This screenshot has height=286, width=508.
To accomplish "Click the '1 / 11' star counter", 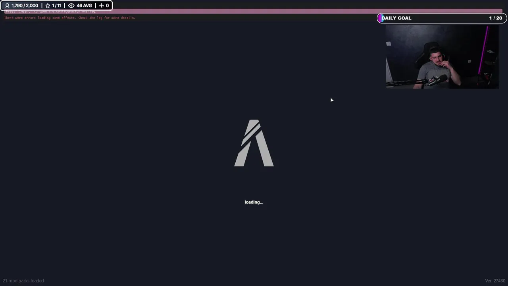I will click(56, 6).
